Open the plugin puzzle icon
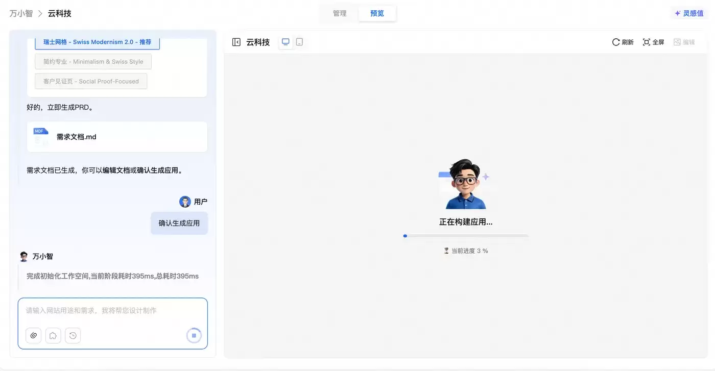 coord(53,335)
